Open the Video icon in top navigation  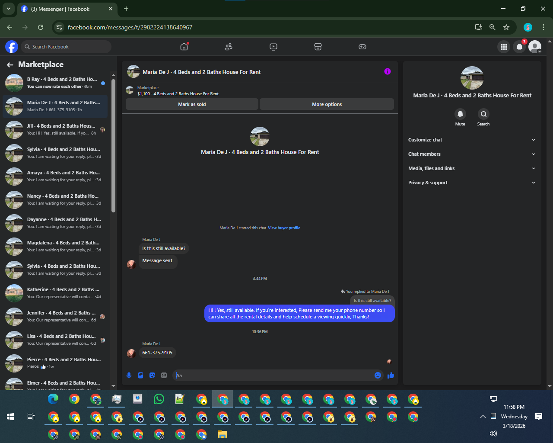point(273,47)
